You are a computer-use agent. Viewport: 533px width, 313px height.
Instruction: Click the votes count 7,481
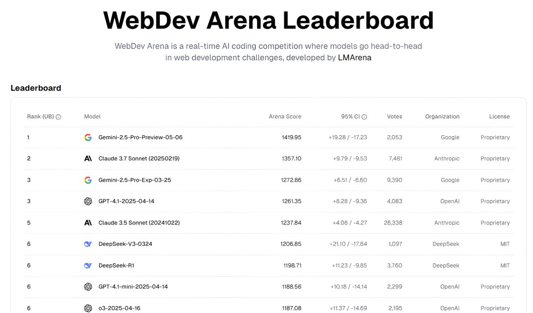395,159
